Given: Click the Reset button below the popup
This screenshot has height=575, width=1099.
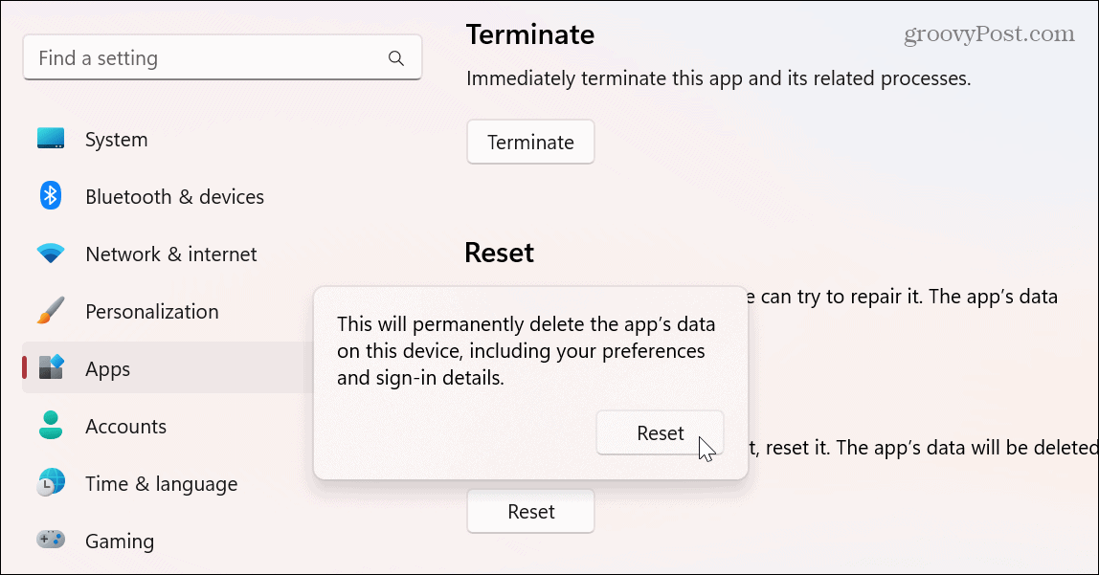Looking at the screenshot, I should tap(530, 512).
